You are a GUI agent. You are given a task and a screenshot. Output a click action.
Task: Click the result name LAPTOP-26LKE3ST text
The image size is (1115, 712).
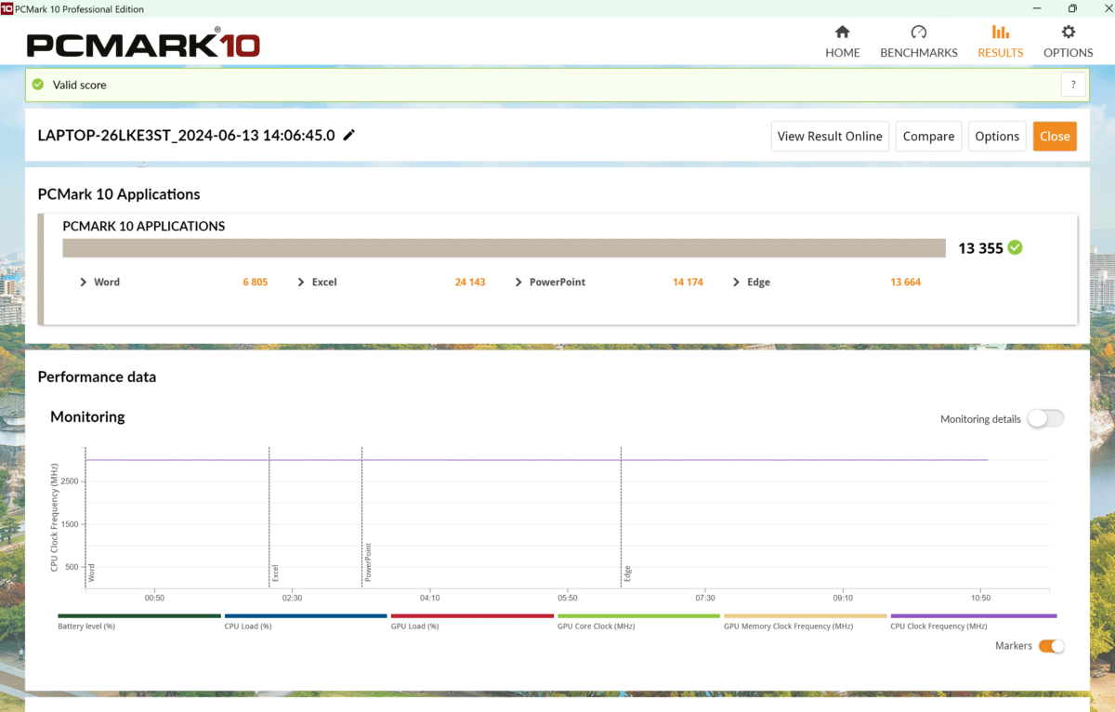pos(186,135)
